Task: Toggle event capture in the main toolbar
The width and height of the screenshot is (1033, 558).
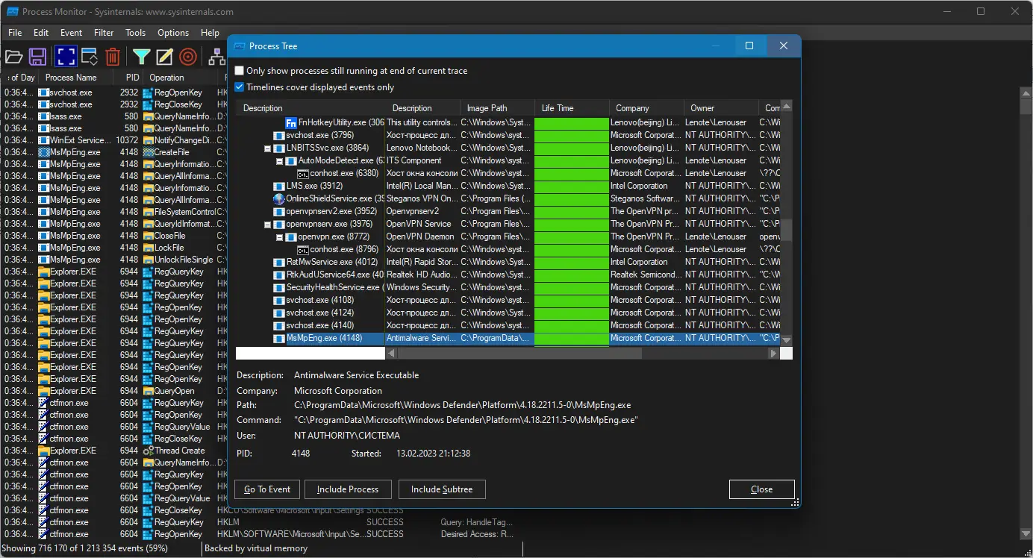Action: pos(66,57)
